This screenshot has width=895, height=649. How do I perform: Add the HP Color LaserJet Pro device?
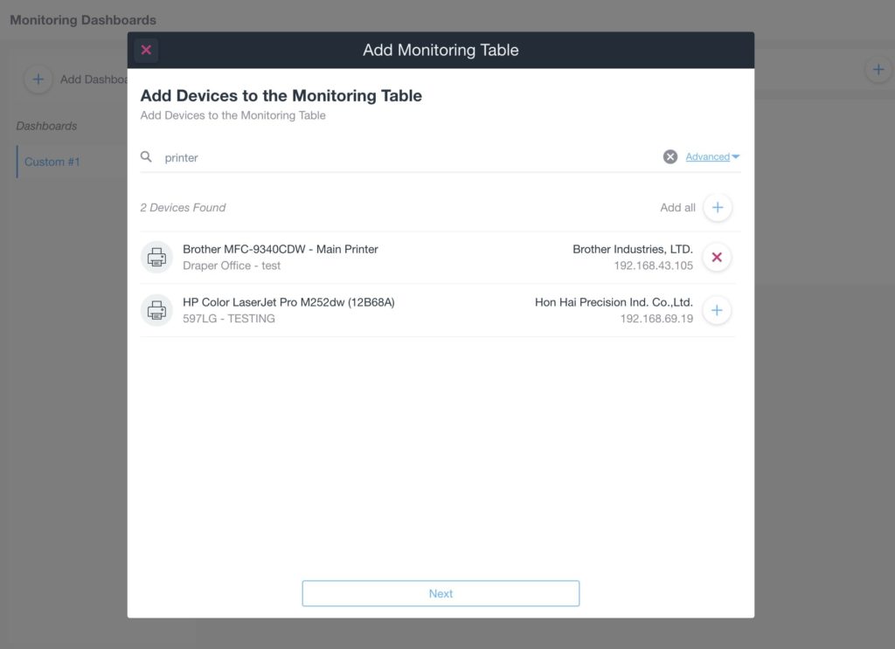pos(717,310)
